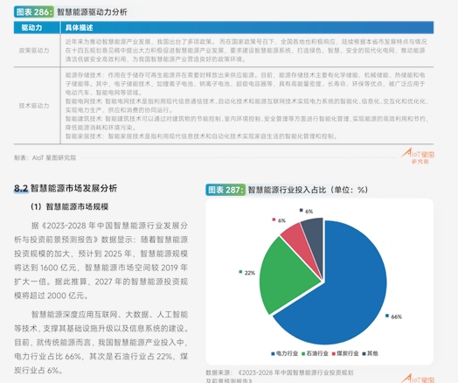This screenshot has height=383, width=458.
Task: Click the line starting 能源存储技术
Action: point(246,75)
